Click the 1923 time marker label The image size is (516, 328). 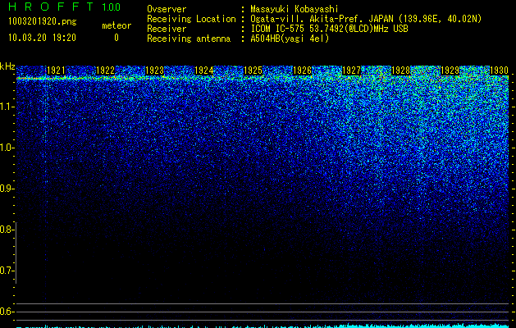click(155, 71)
